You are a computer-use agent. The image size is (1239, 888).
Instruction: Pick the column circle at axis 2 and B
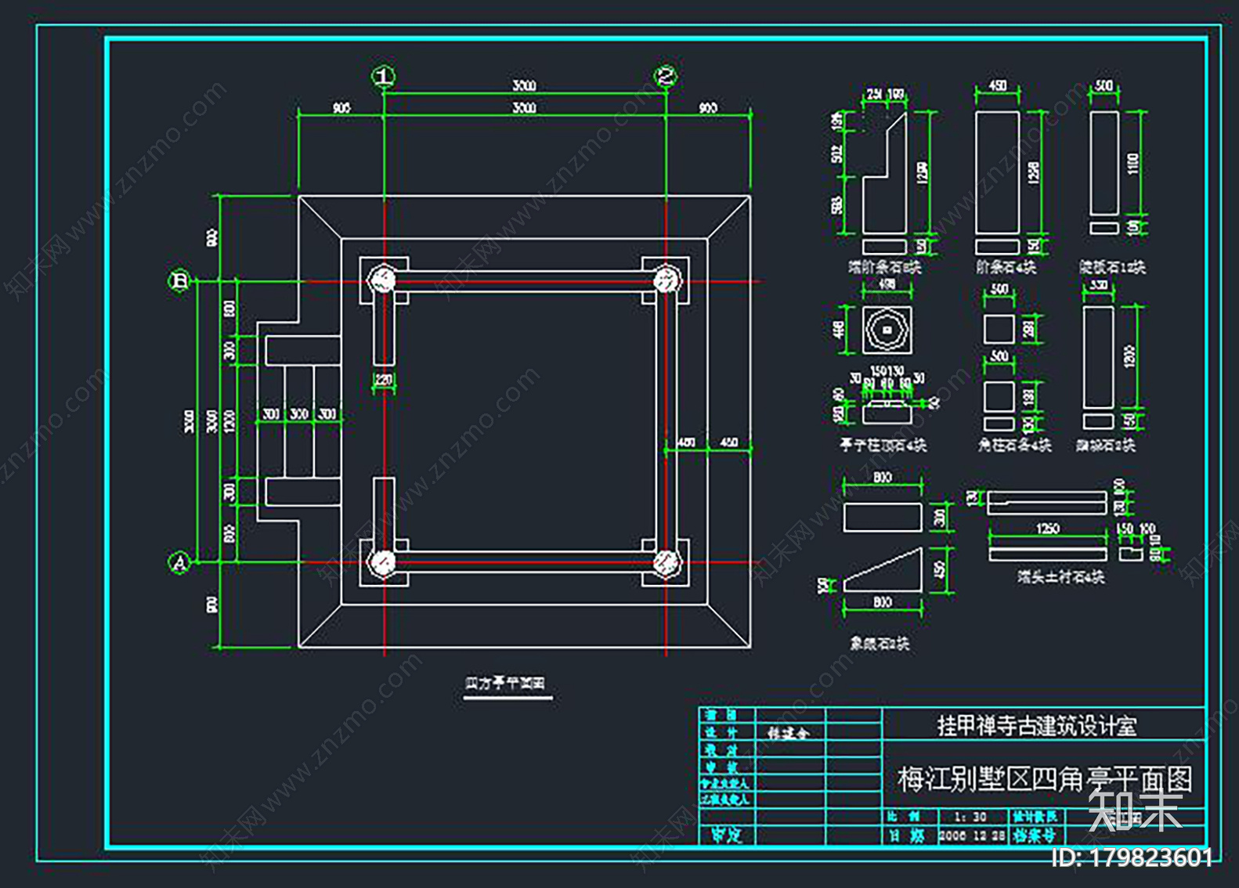click(x=666, y=280)
